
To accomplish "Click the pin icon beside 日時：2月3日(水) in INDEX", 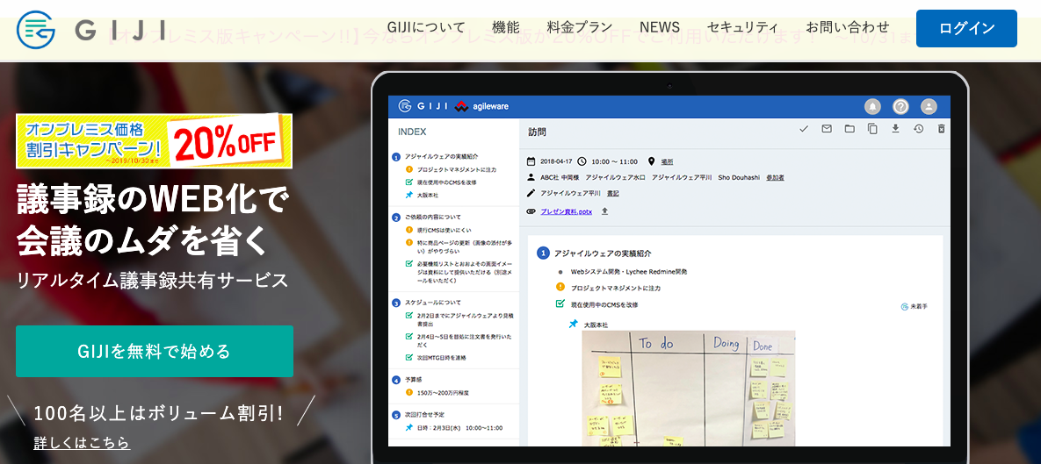I will tap(409, 427).
